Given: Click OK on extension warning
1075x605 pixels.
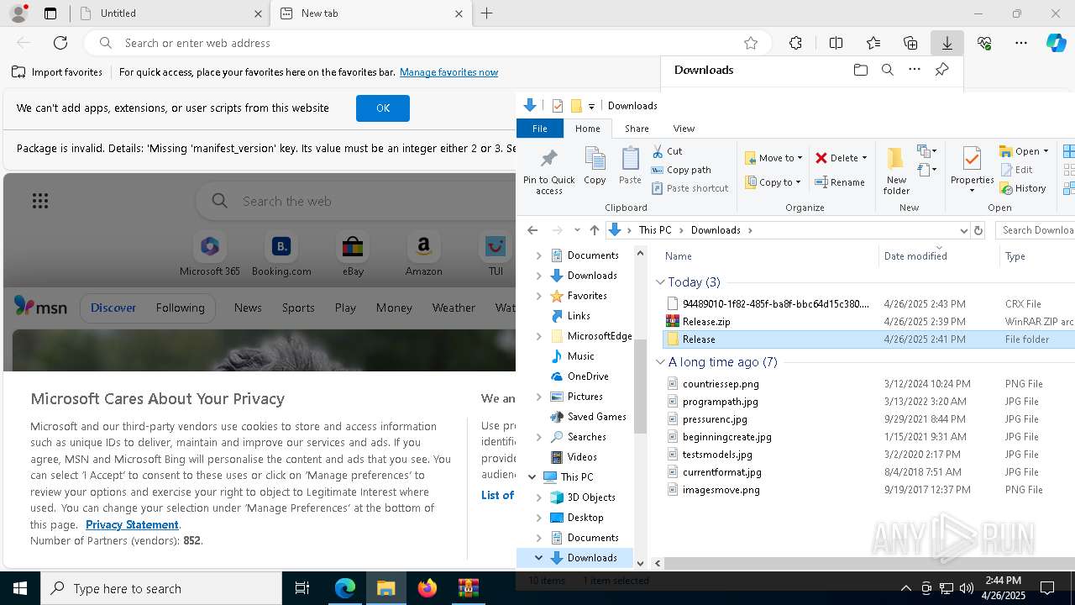Looking at the screenshot, I should click(x=383, y=108).
